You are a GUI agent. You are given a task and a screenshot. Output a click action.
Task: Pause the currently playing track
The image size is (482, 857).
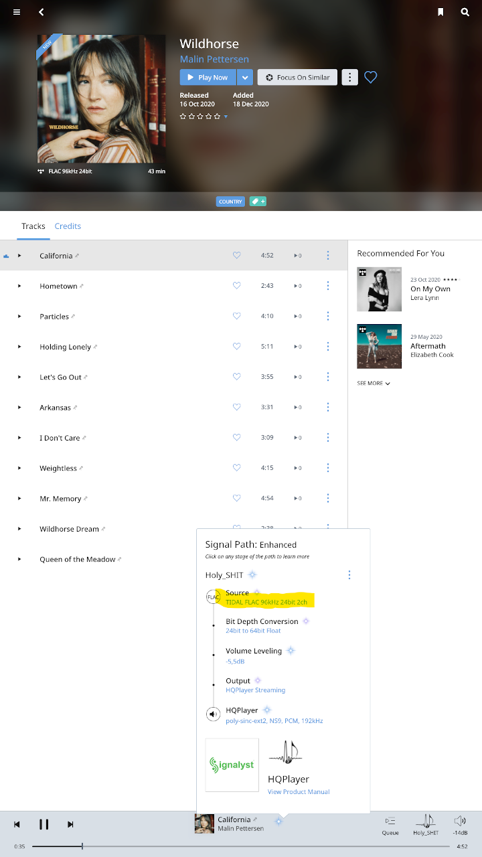coord(44,824)
